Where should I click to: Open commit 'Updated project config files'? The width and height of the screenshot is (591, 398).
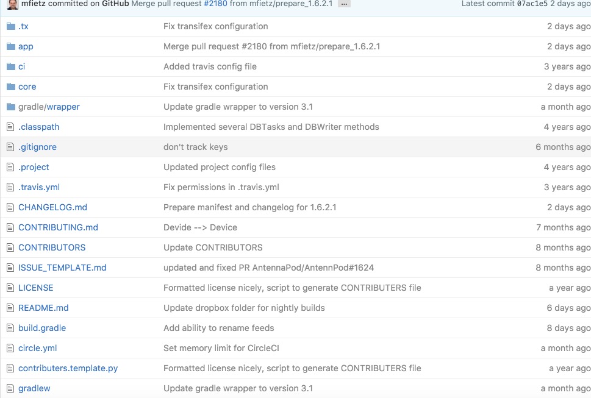click(220, 167)
